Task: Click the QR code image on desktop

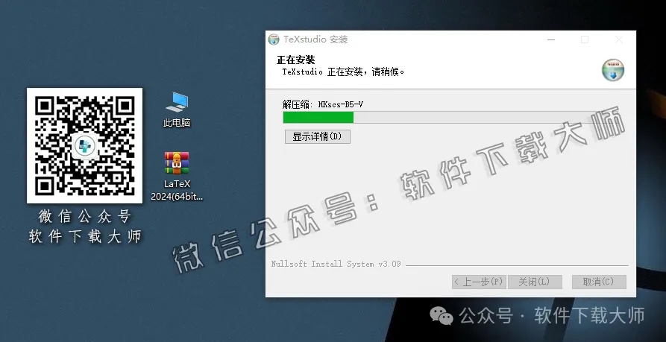Action: 84,145
